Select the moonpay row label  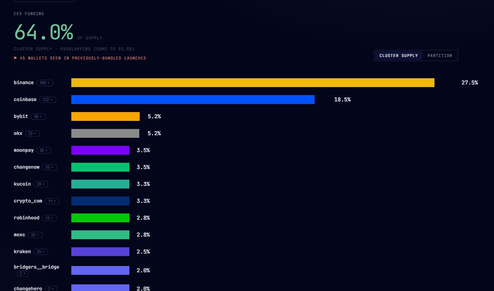tap(24, 150)
